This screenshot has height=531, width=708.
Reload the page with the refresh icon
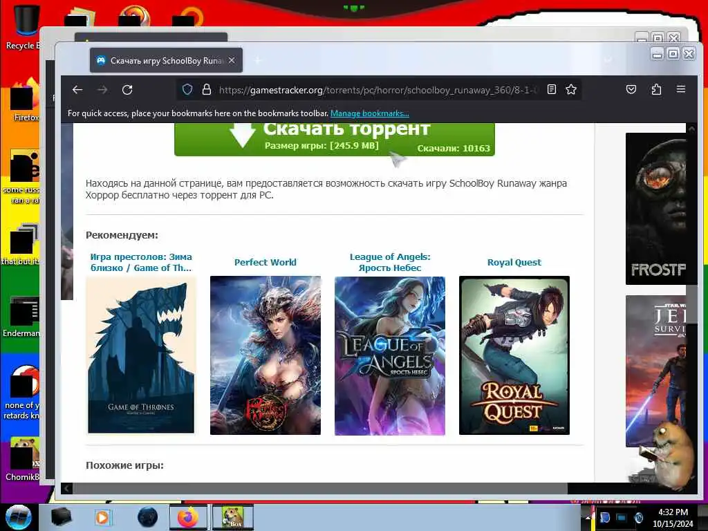127,90
